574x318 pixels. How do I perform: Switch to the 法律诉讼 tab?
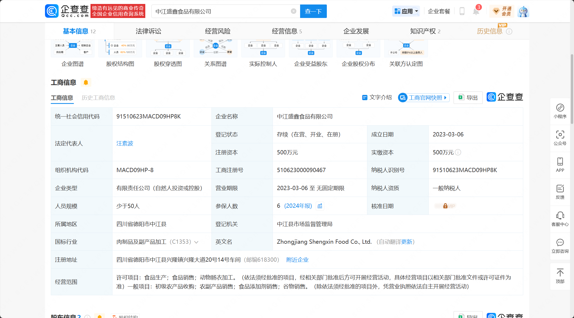tap(148, 31)
